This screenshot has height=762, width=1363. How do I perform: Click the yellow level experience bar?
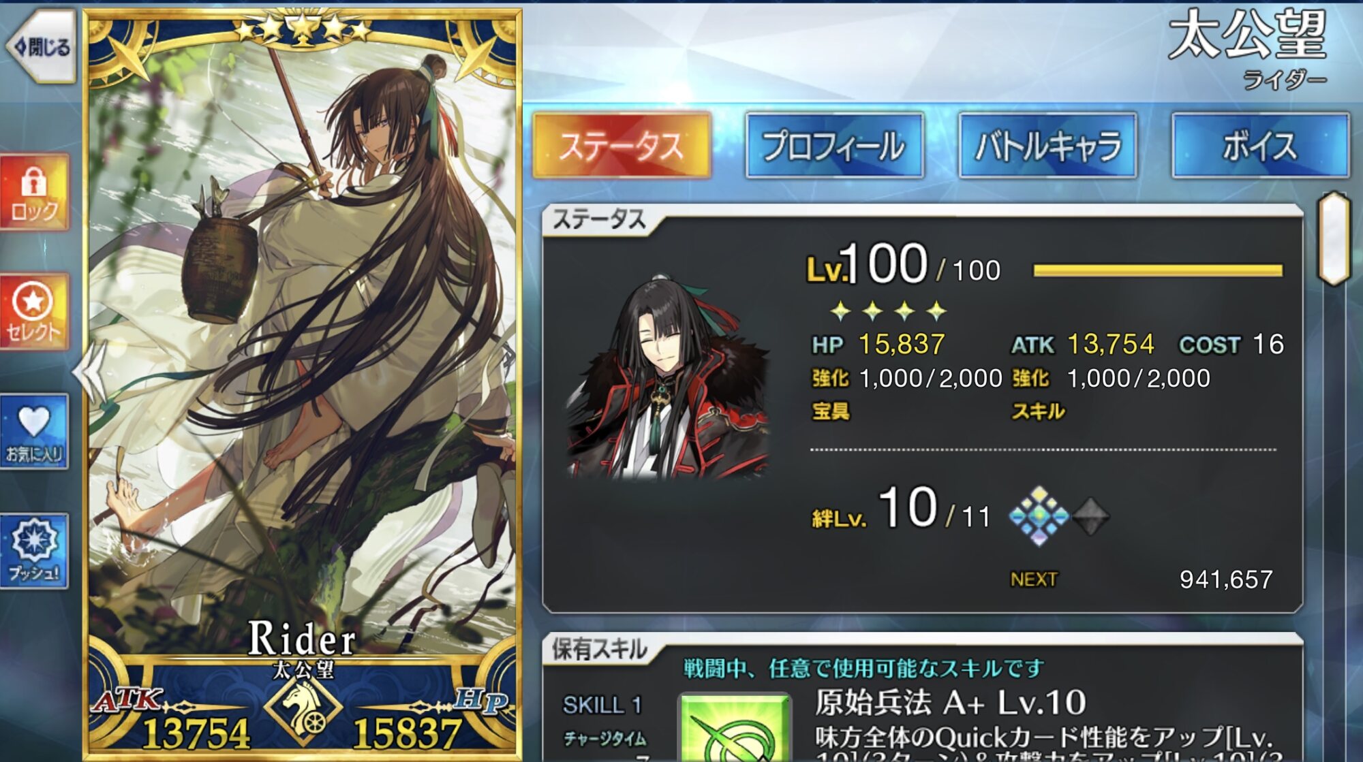click(1158, 270)
